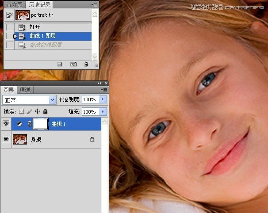Toggle lock image pixels brush icon

[x=29, y=111]
